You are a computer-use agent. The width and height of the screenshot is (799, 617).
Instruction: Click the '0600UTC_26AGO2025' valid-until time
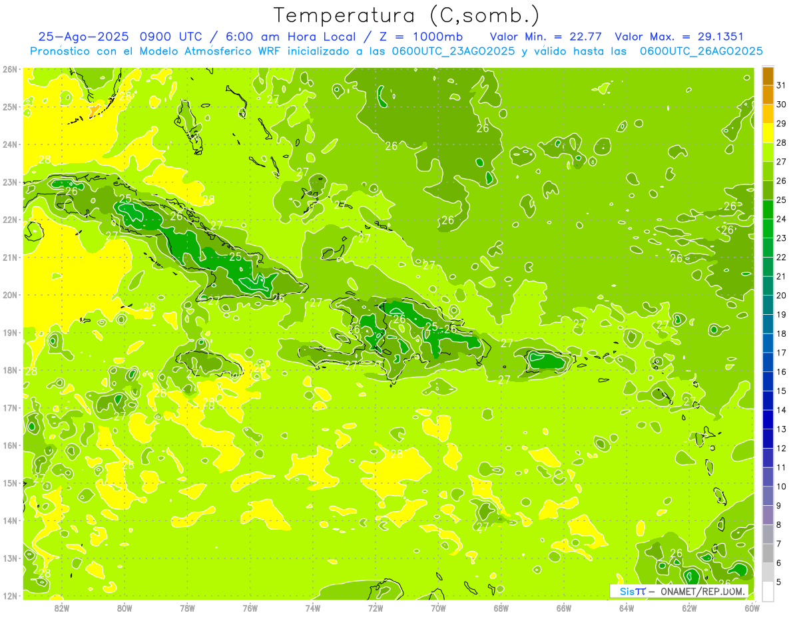coord(701,51)
